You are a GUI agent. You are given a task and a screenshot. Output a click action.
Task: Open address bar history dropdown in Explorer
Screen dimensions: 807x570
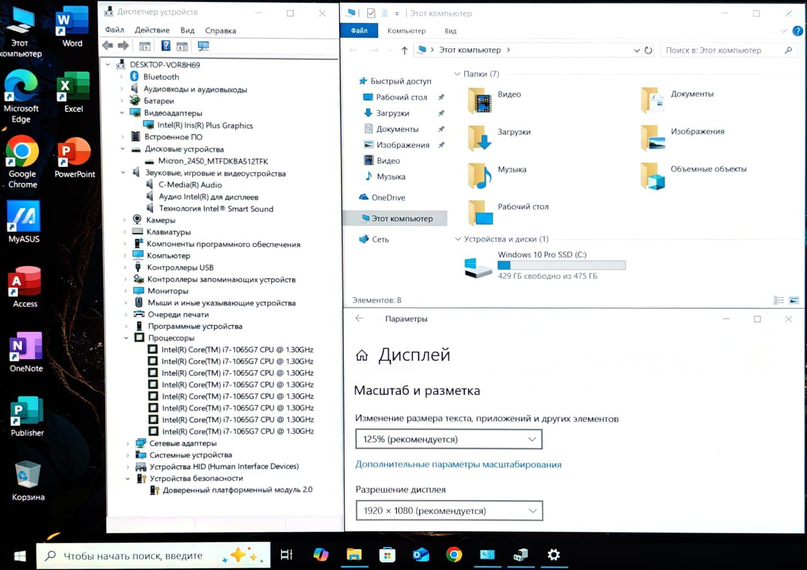(x=636, y=50)
